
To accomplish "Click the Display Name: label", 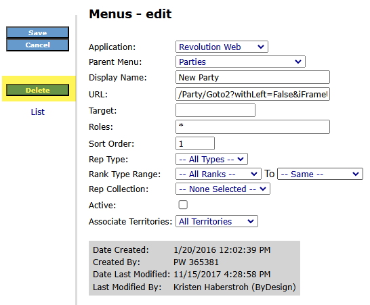I will click(117, 78).
